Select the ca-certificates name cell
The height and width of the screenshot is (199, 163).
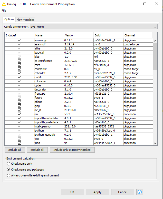click(x=49, y=61)
